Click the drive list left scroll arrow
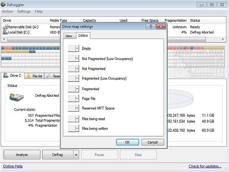Image resolution: width=229 pixels, height=172 pixels. [4, 39]
